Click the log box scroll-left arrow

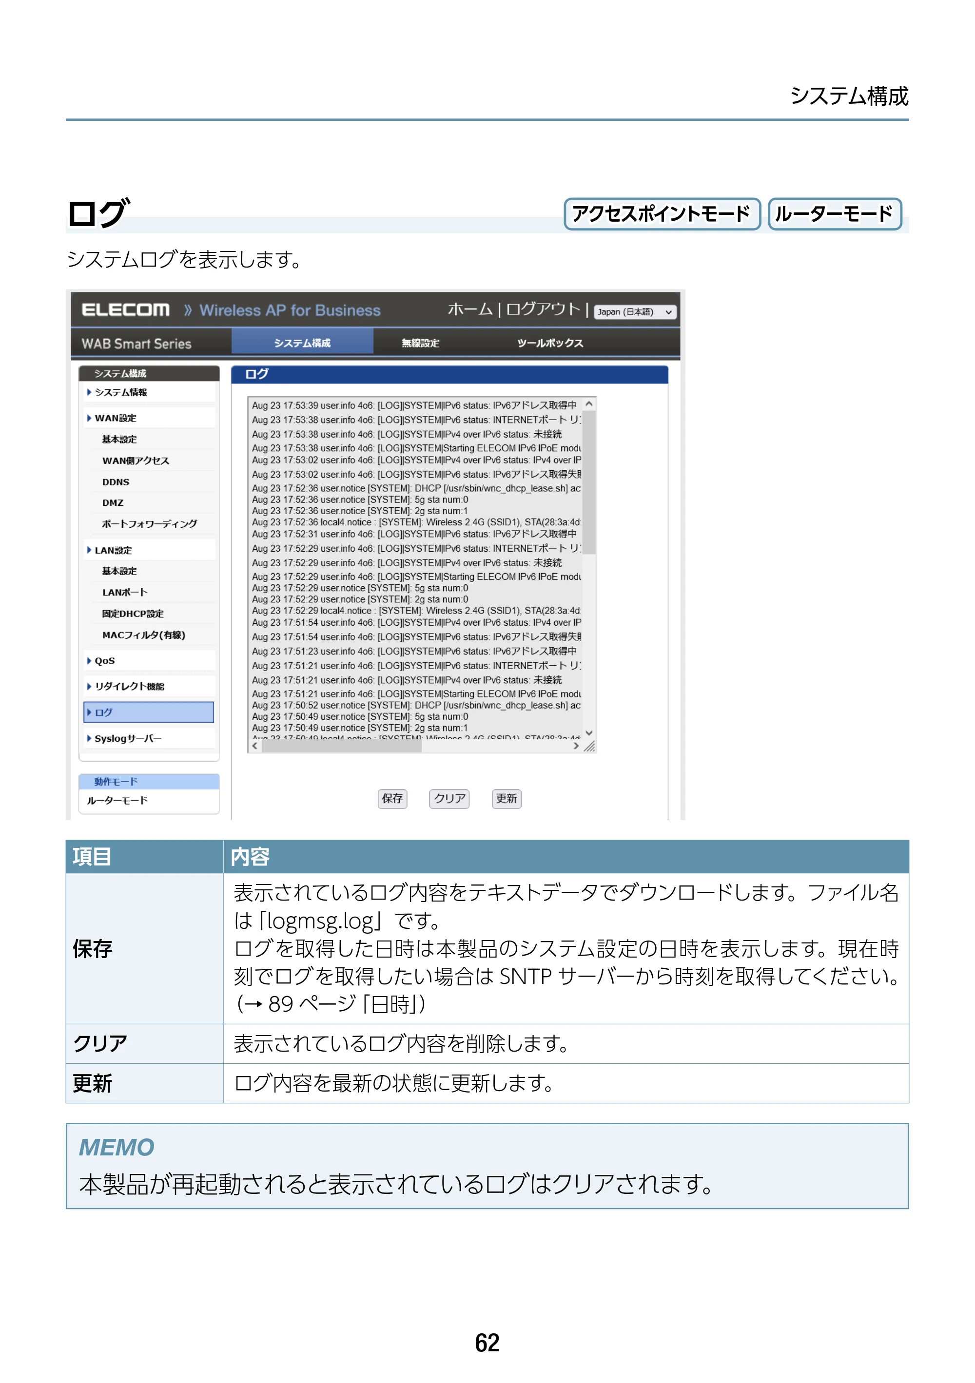coord(255,746)
